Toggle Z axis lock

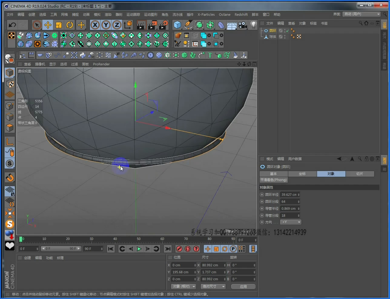click(117, 25)
